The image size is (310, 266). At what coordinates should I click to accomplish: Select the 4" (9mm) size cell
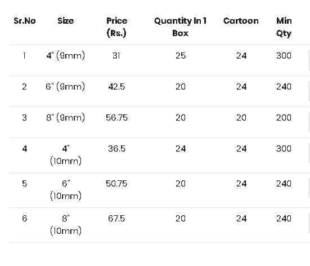coord(66,56)
